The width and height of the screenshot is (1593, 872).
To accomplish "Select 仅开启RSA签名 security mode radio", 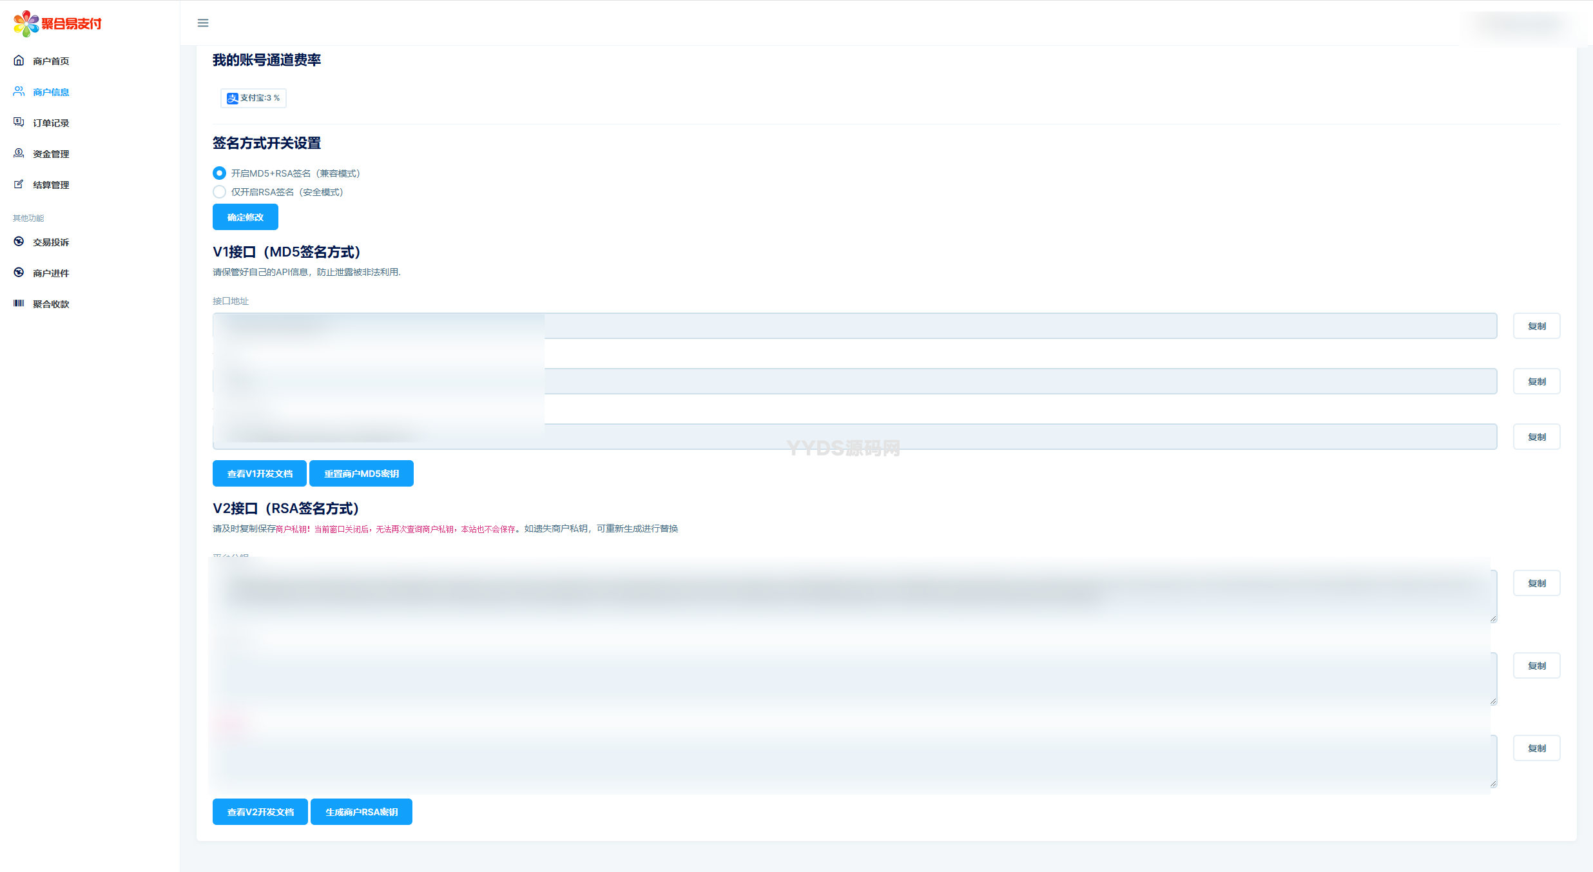I will pos(219,192).
